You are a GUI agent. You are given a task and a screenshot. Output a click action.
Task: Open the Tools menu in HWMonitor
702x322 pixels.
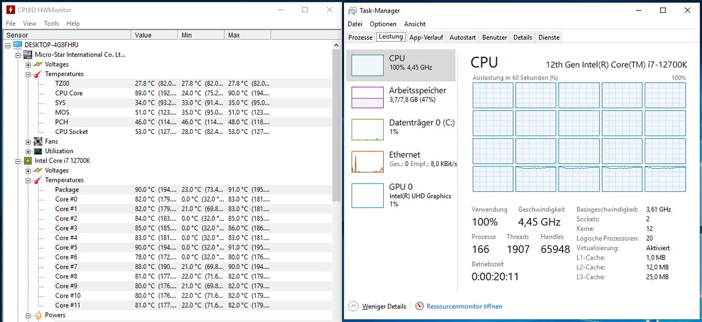[51, 23]
